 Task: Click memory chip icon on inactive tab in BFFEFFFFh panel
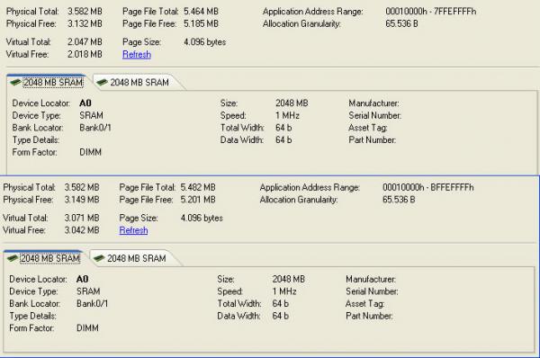tap(99, 258)
